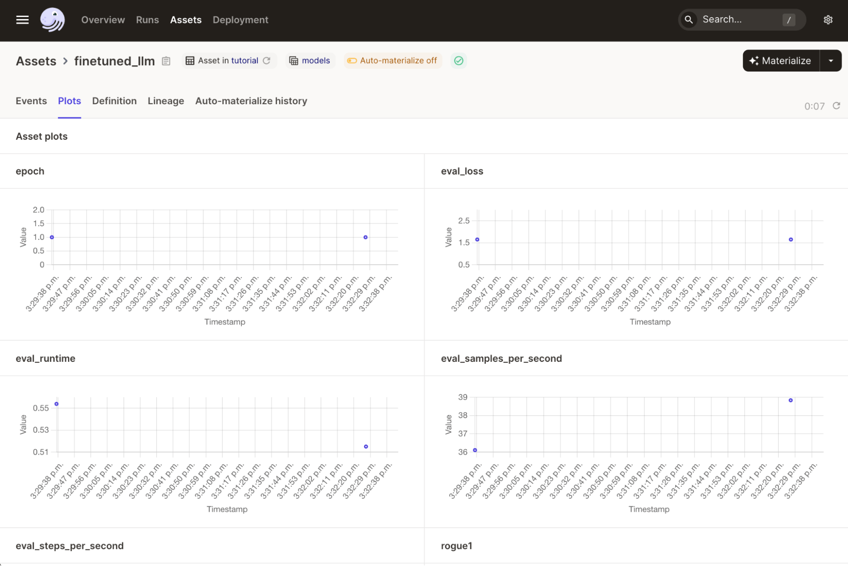Click first data point in eval_loss plot
The image size is (848, 566).
click(x=477, y=240)
